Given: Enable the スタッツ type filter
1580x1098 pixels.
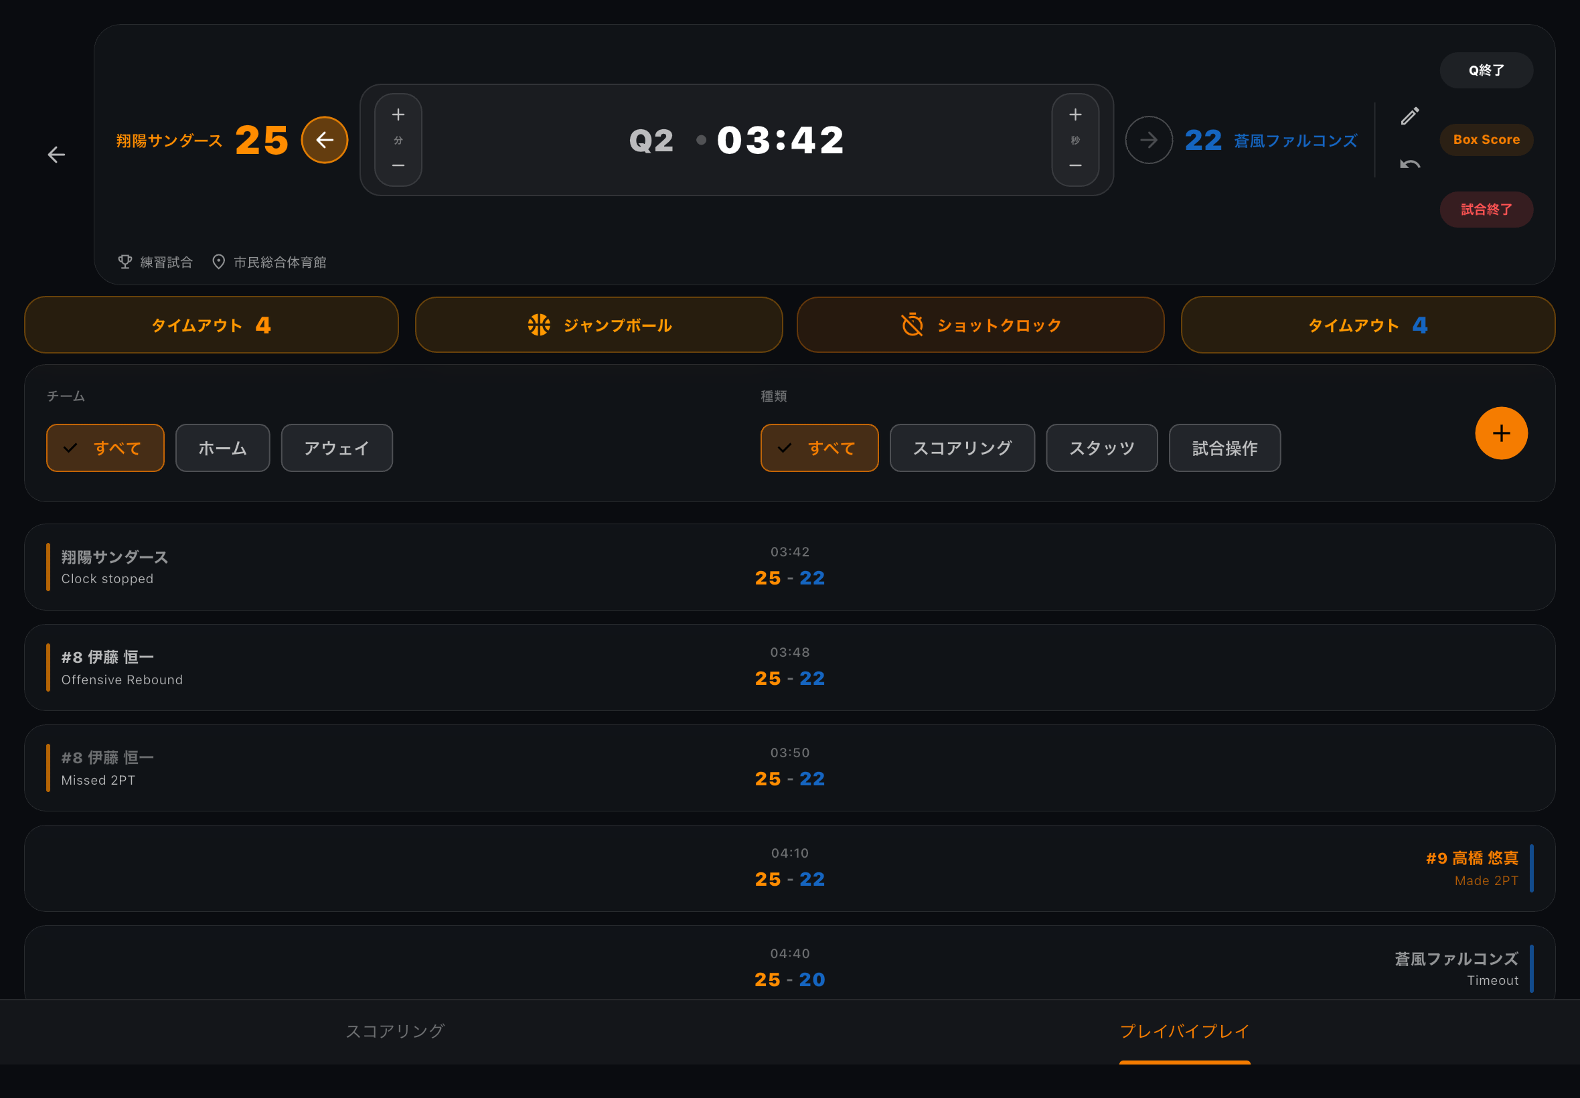Looking at the screenshot, I should click(1101, 448).
